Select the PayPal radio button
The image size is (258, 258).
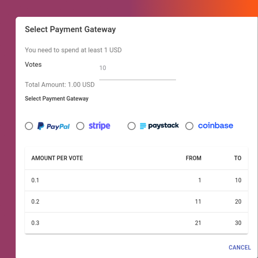29,126
